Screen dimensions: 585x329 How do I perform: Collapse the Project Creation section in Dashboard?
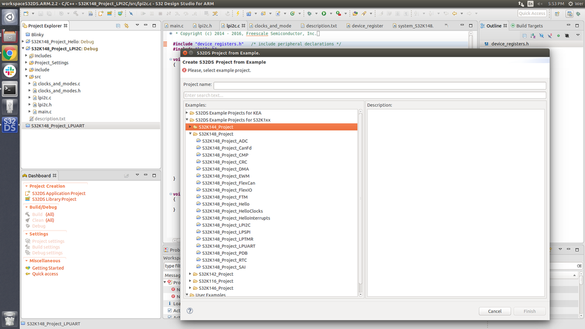click(26, 186)
